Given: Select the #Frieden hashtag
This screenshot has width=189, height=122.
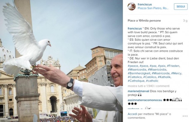Looking at the screenshot, I should [173, 66].
